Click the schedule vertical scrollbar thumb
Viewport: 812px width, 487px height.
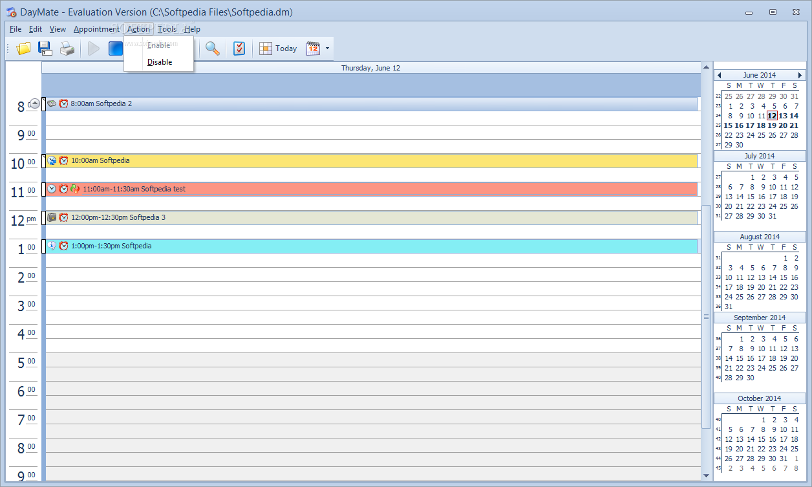706,317
